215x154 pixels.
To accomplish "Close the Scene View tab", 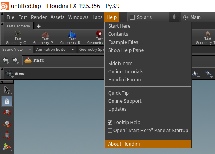I will 30,50.
